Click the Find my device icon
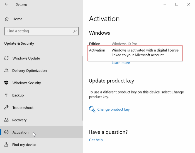This screenshot has height=153, width=195. pos(6,144)
